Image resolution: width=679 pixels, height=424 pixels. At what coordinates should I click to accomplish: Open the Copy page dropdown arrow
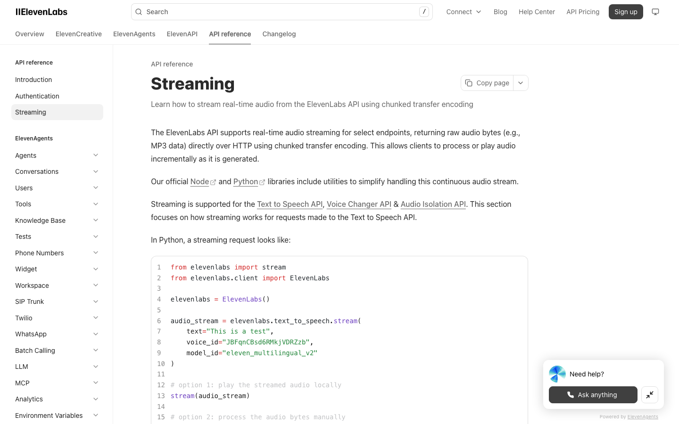coord(521,83)
